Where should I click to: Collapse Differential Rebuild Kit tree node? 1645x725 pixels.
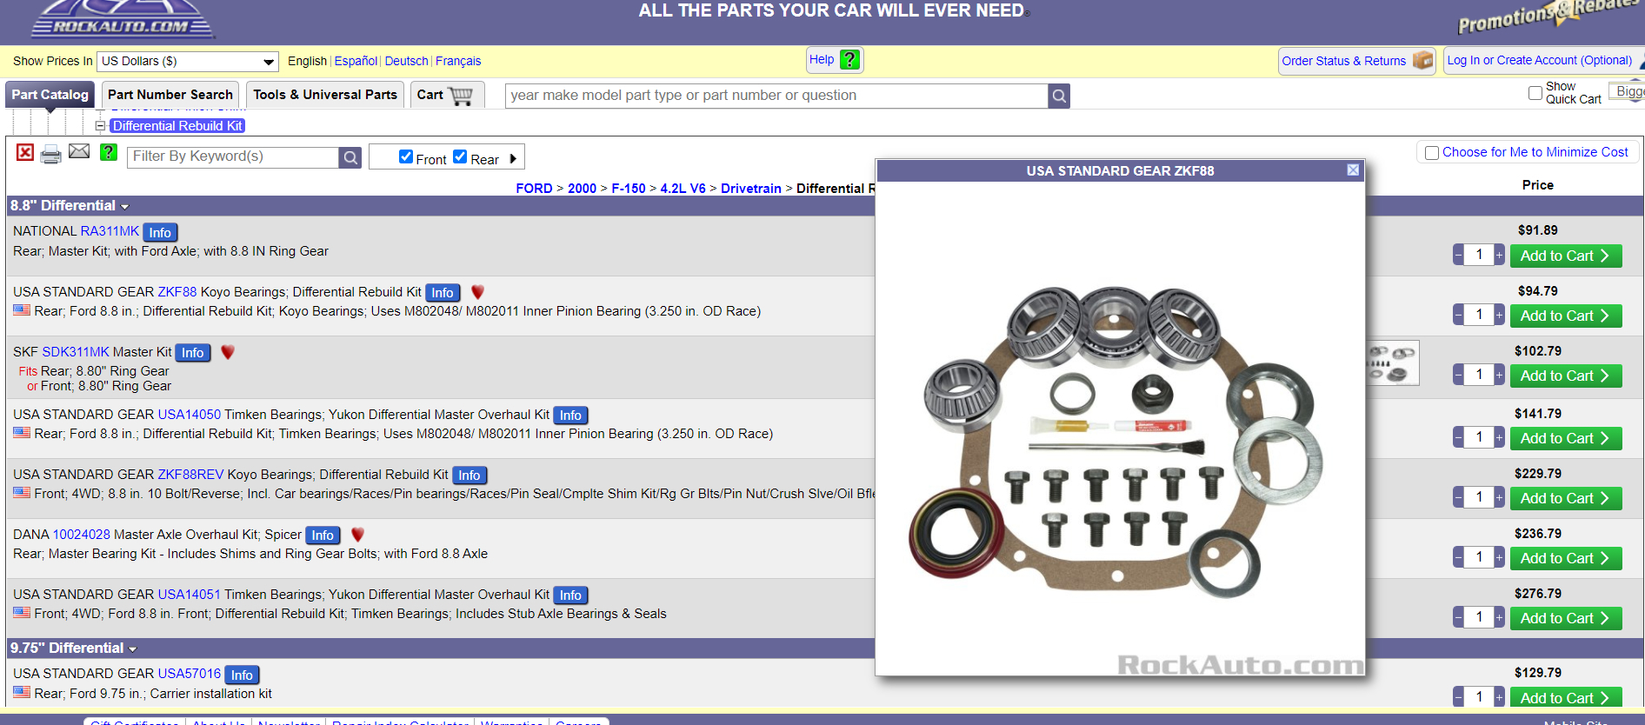click(100, 126)
